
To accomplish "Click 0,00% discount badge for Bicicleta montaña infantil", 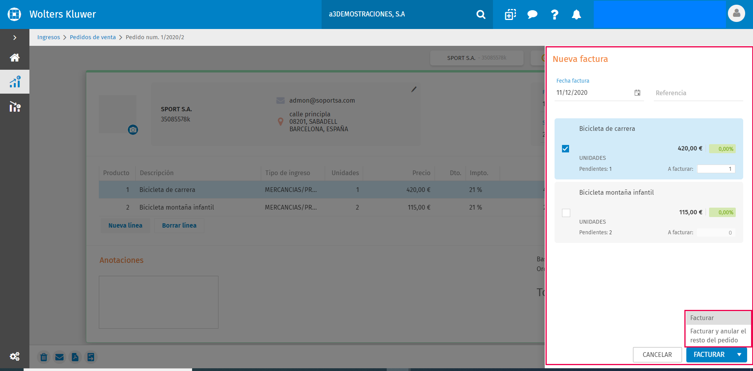I will [x=722, y=212].
